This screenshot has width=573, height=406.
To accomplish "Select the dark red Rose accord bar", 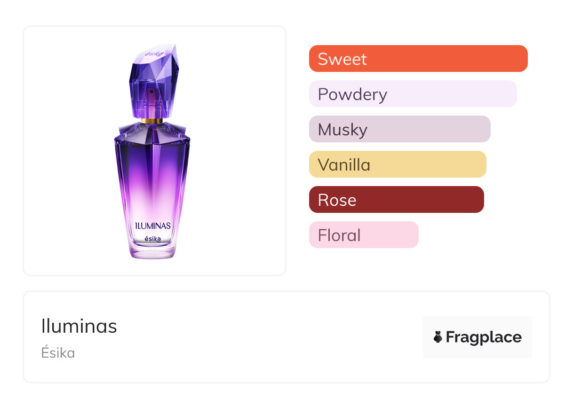I will (x=396, y=200).
